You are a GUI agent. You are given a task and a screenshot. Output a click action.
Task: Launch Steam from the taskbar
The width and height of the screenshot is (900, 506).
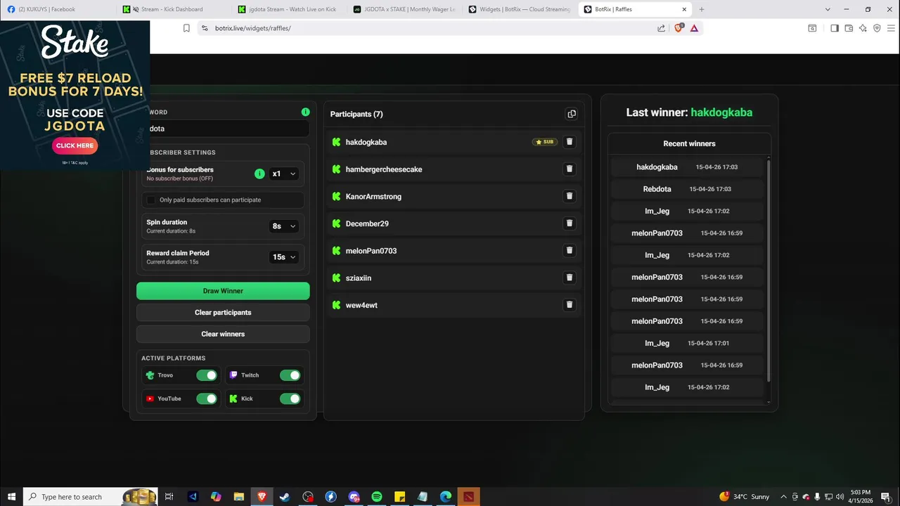coord(285,497)
